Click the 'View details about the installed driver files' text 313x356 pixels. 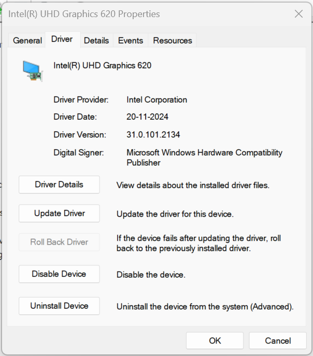pyautogui.click(x=193, y=186)
